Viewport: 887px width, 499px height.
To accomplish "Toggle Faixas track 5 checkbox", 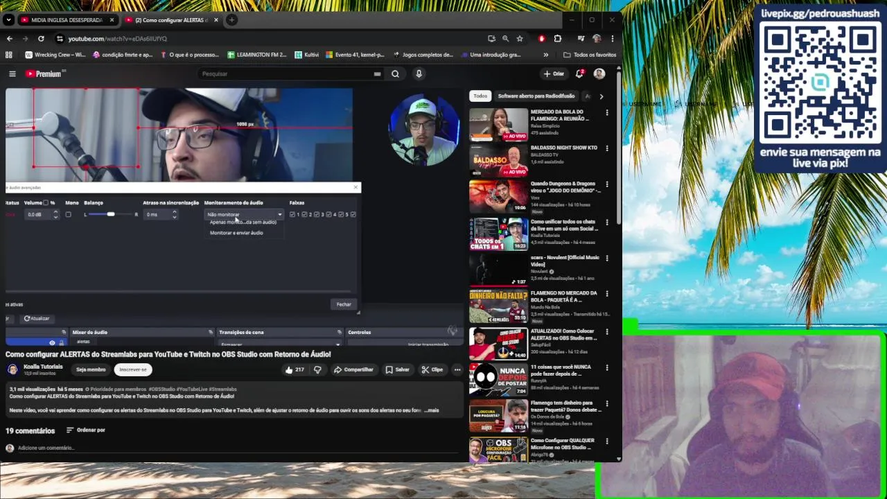I will coord(341,215).
